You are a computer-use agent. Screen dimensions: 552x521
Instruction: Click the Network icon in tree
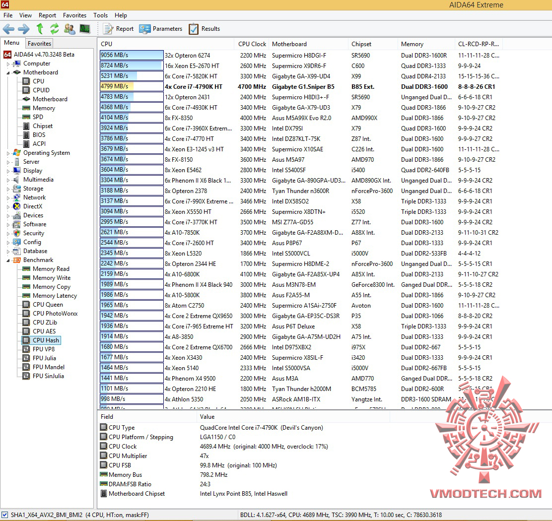(x=17, y=197)
